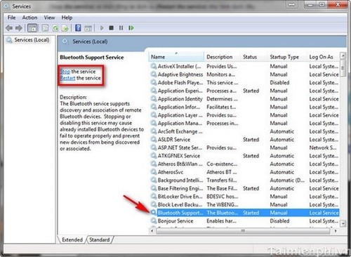Image resolution: width=351 pixels, height=257 pixels.
Task: Select the ATKGFNEX Service row
Action: (244, 156)
